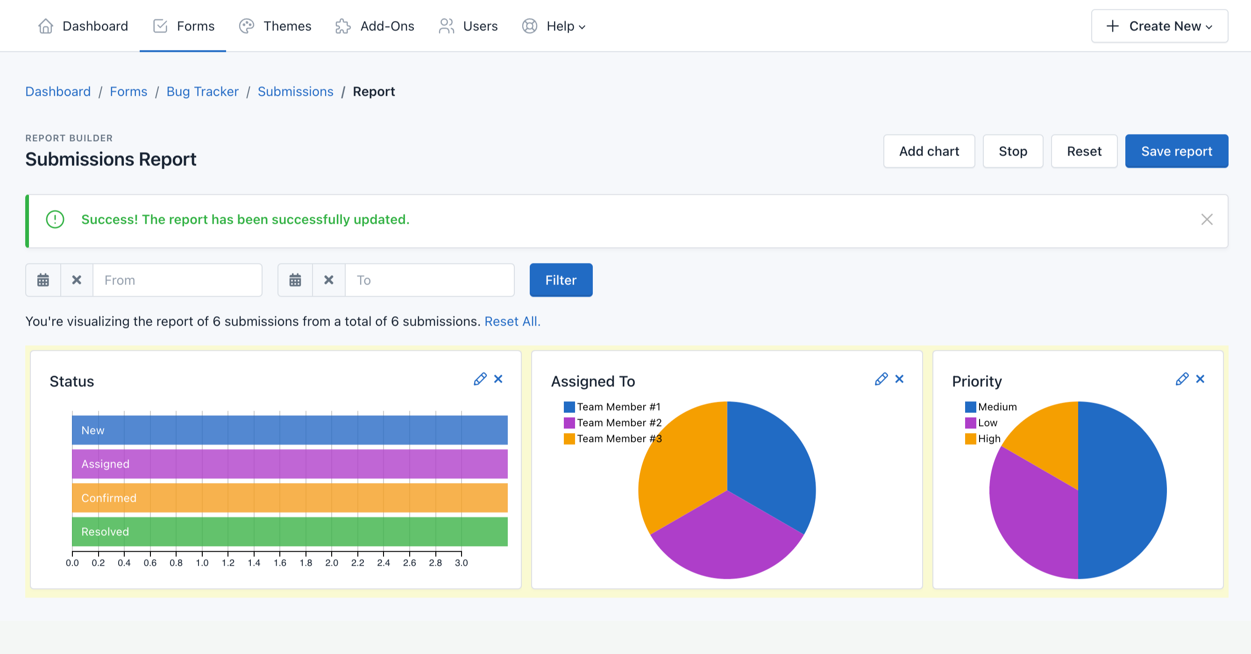Screen dimensions: 1251x654
Task: Go to the Themes tab
Action: click(275, 26)
